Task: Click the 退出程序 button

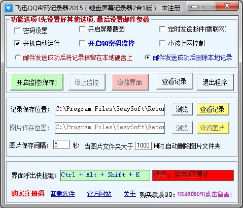Action: click(x=215, y=82)
